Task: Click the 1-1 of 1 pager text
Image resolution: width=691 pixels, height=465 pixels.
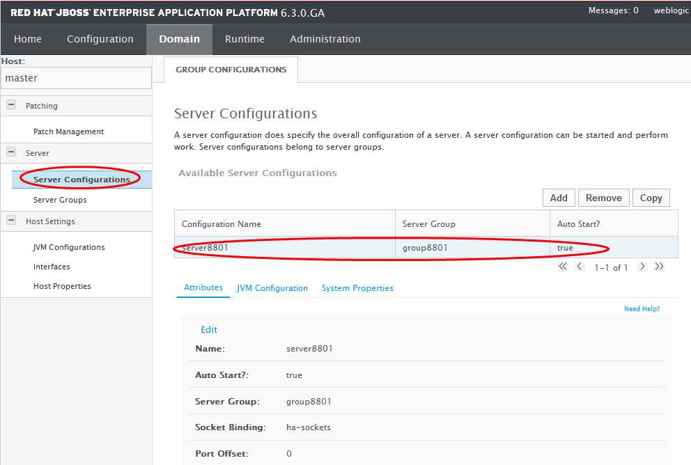Action: coord(611,267)
